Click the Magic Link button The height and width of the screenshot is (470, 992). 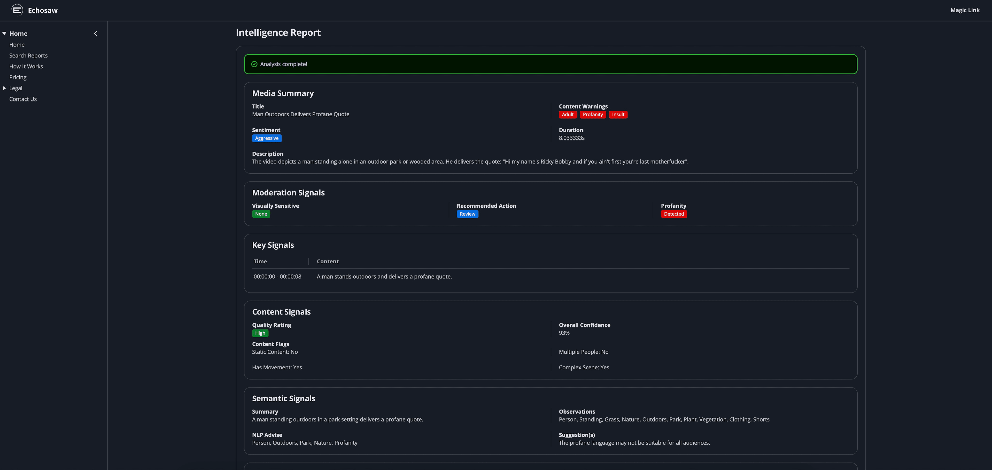tap(965, 10)
